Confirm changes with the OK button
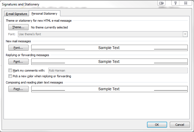 [x=157, y=125]
